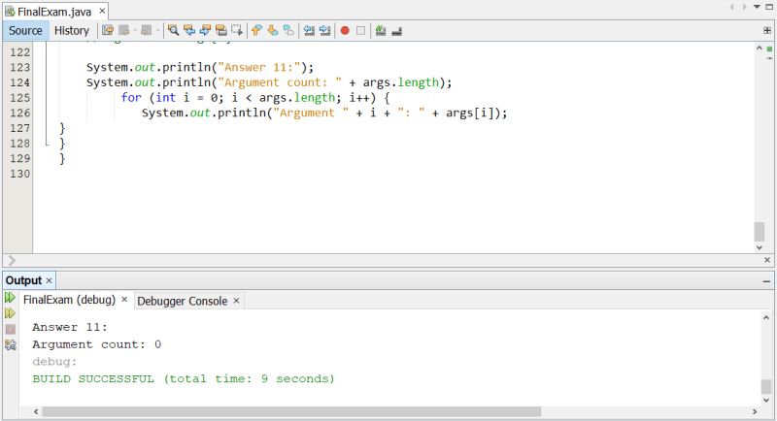777x421 pixels.
Task: Close the Debugger Console tab
Action: 236,301
